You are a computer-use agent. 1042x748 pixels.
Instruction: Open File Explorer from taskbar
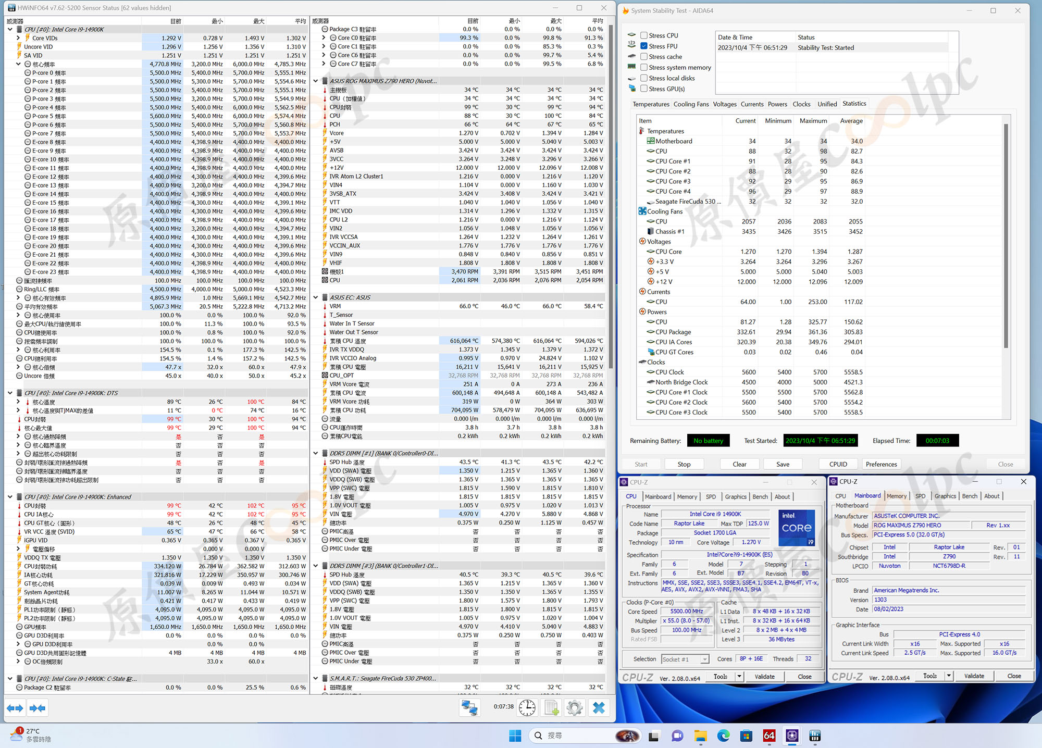[700, 735]
